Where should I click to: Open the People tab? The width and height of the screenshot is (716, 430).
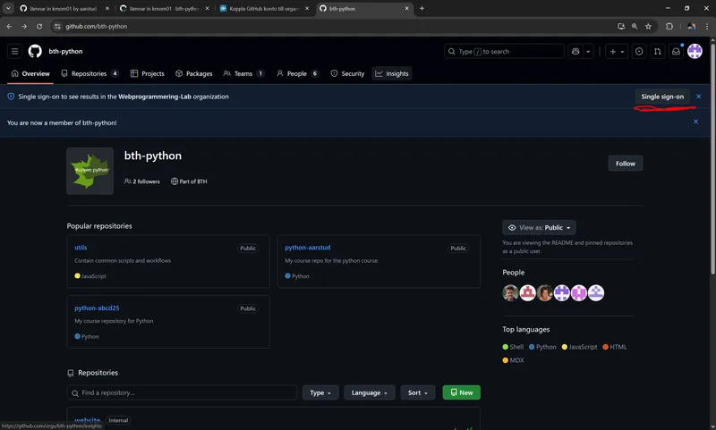pyautogui.click(x=297, y=73)
